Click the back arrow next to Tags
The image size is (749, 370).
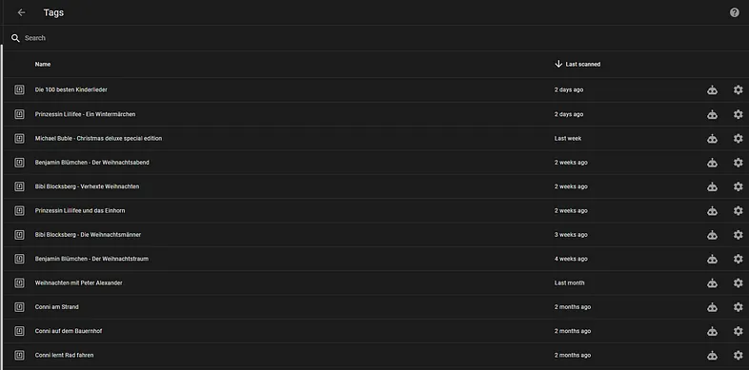coord(21,13)
